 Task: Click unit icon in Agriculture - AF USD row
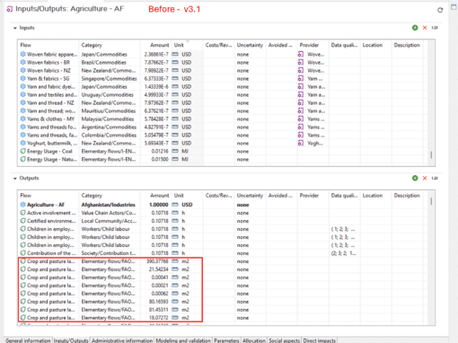coord(175,205)
